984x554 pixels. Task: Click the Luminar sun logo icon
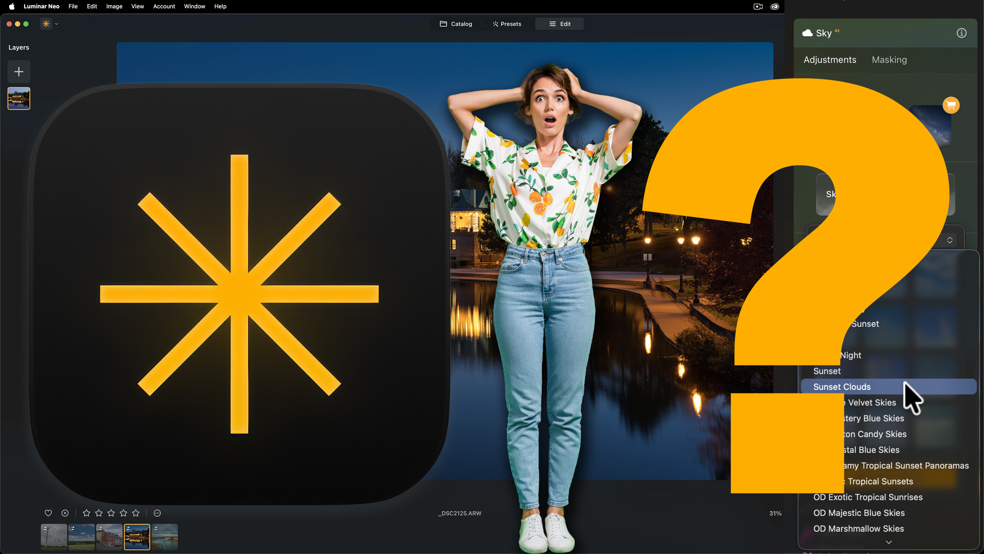[46, 24]
